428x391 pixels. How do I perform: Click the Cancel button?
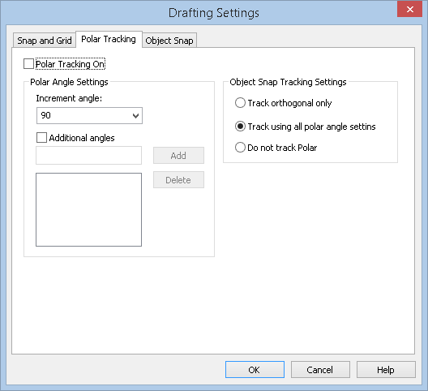pos(320,370)
